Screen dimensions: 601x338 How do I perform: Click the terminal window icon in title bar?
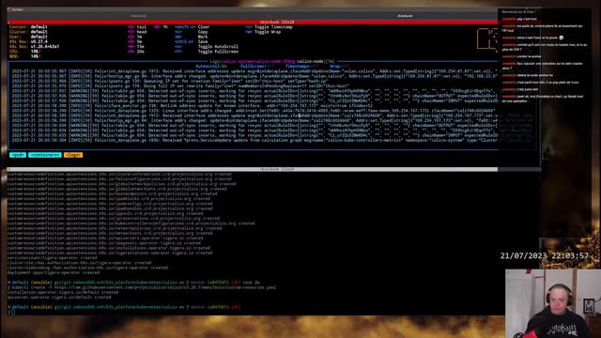[x=9, y=9]
